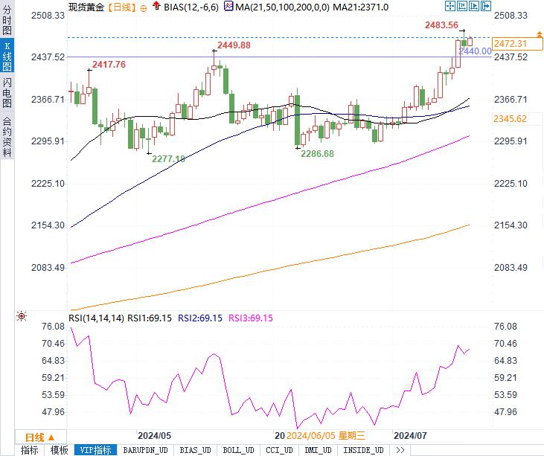Image resolution: width=544 pixels, height=456 pixels.
Task: Show more indicator tabs with >> button
Action: (400, 450)
